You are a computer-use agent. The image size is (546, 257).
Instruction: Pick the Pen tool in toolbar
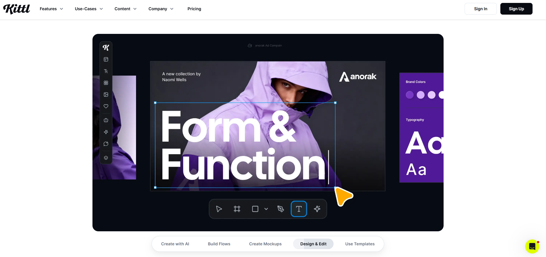[x=281, y=209]
